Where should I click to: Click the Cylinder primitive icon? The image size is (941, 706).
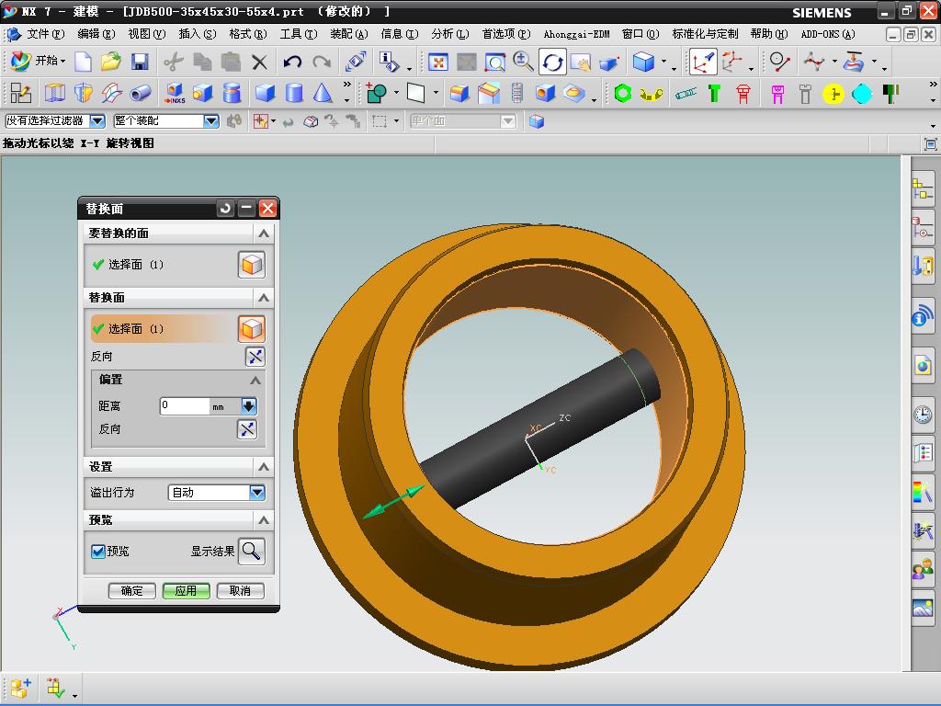point(294,93)
